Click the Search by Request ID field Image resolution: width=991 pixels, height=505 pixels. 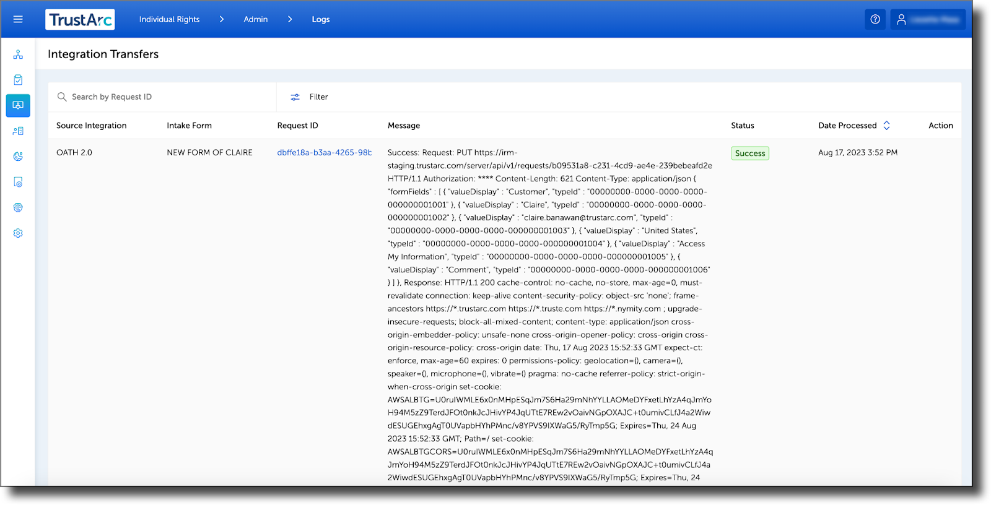pos(162,97)
